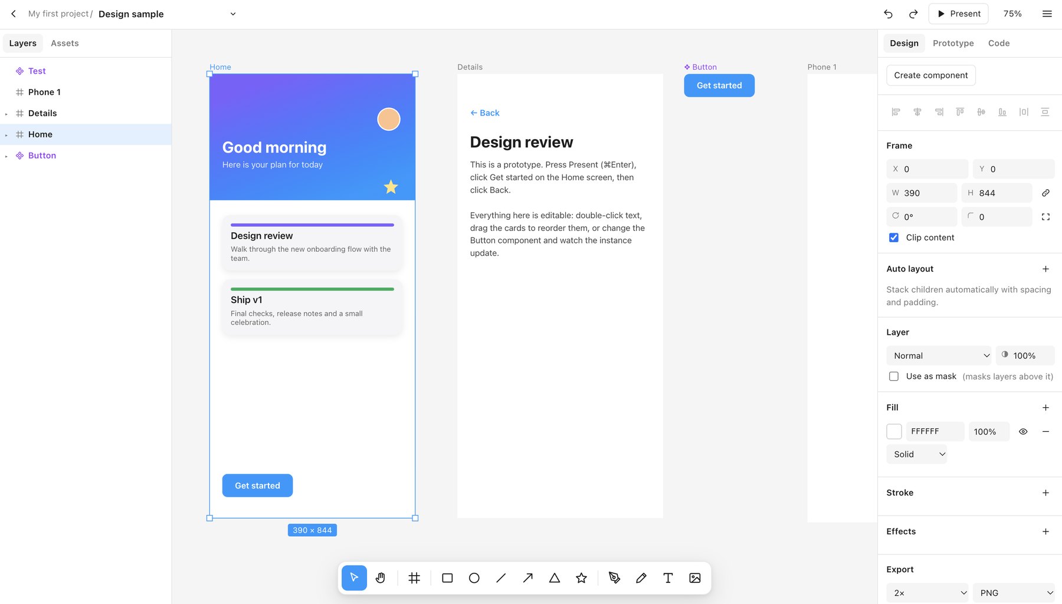Expand the Button layer in tree
Screen dimensions: 1062x604
tap(6, 156)
